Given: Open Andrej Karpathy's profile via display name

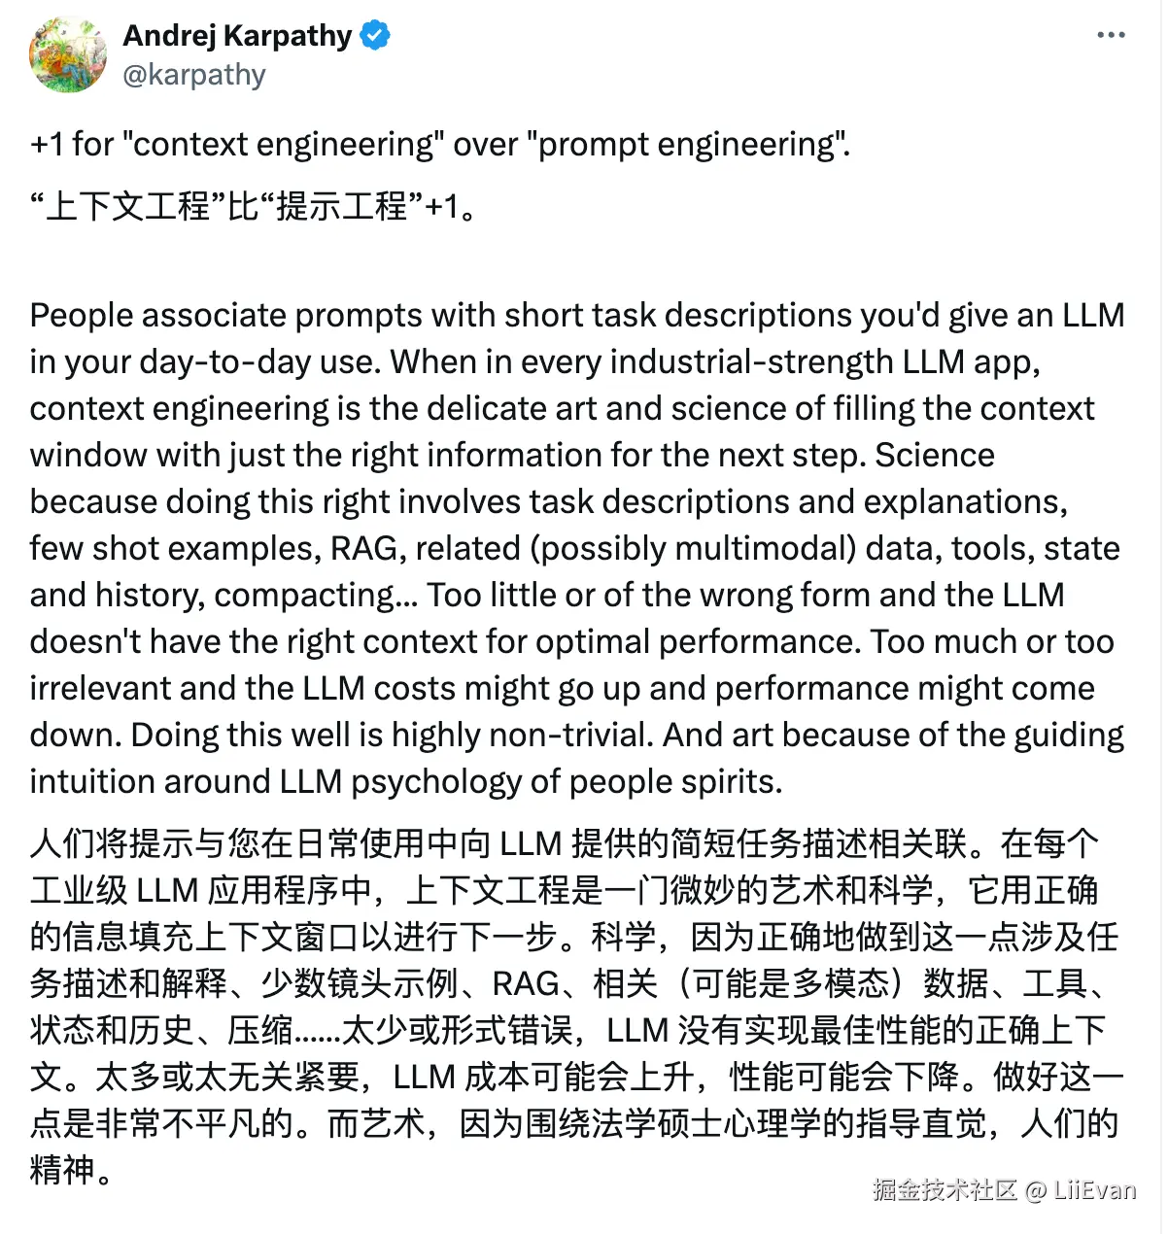Looking at the screenshot, I should click(x=236, y=35).
